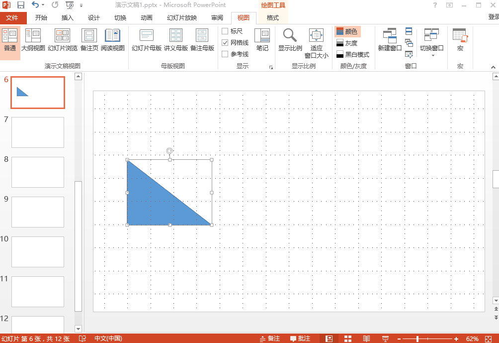Switch to Outline View (大纲视图)
This screenshot has width=499, height=343.
(x=33, y=40)
